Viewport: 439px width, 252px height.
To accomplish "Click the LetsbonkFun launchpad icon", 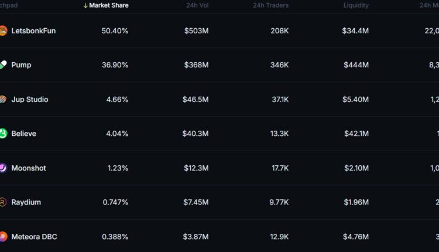I will click(x=3, y=30).
